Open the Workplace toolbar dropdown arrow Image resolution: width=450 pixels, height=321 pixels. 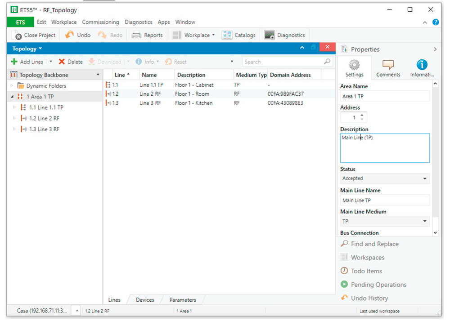pos(213,35)
